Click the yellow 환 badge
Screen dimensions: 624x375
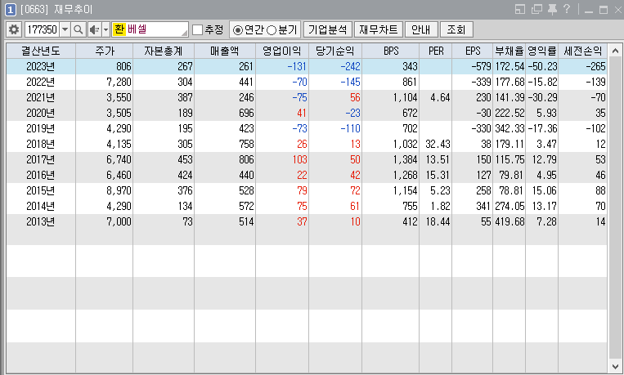click(119, 29)
